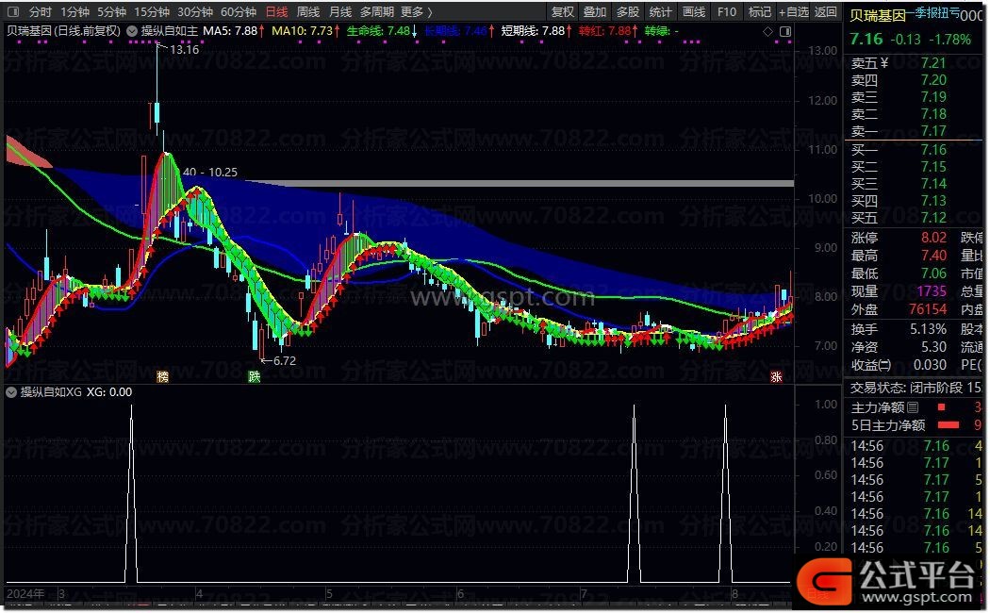Select the 买五 bid price 7.12
Image resolution: width=990 pixels, height=613 pixels.
(933, 219)
